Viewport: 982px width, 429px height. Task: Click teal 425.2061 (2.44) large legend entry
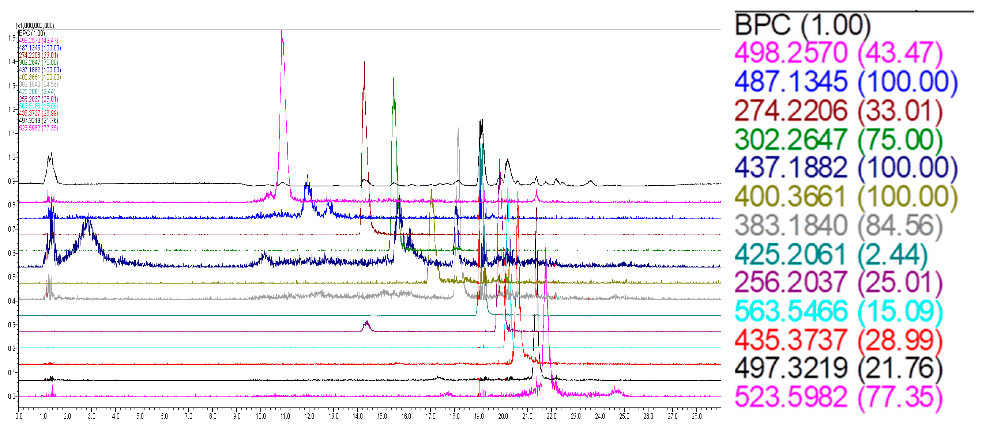[831, 254]
